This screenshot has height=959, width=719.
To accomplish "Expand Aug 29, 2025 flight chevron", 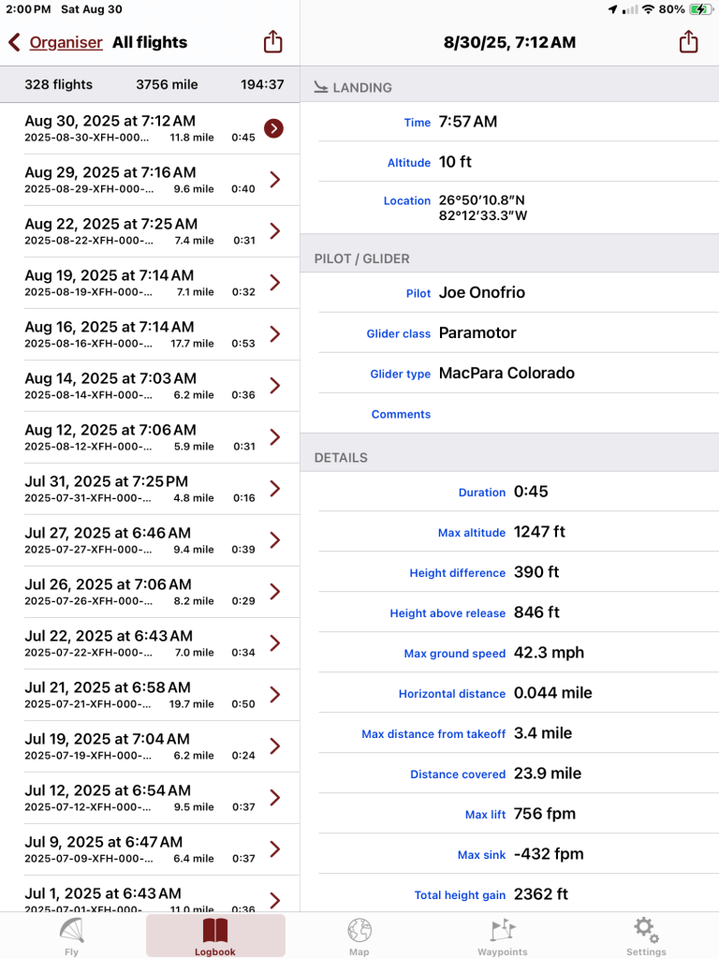I will (x=274, y=180).
